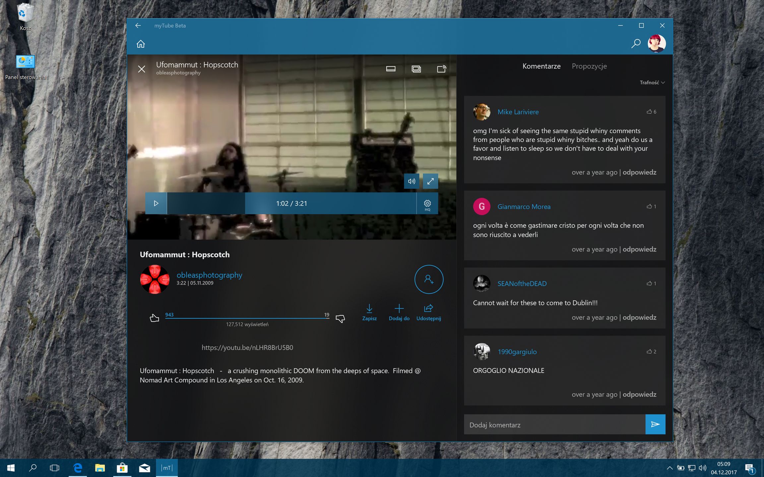
Task: Mute the video volume
Action: tap(412, 181)
